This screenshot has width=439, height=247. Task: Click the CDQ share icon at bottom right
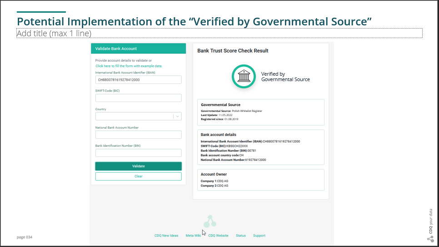coord(430,238)
